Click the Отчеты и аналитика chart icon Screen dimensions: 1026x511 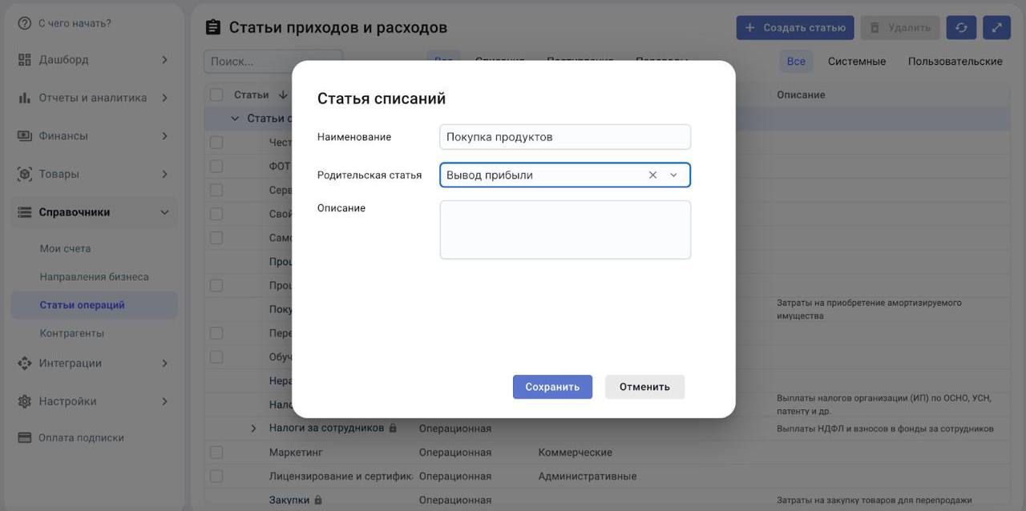(24, 98)
